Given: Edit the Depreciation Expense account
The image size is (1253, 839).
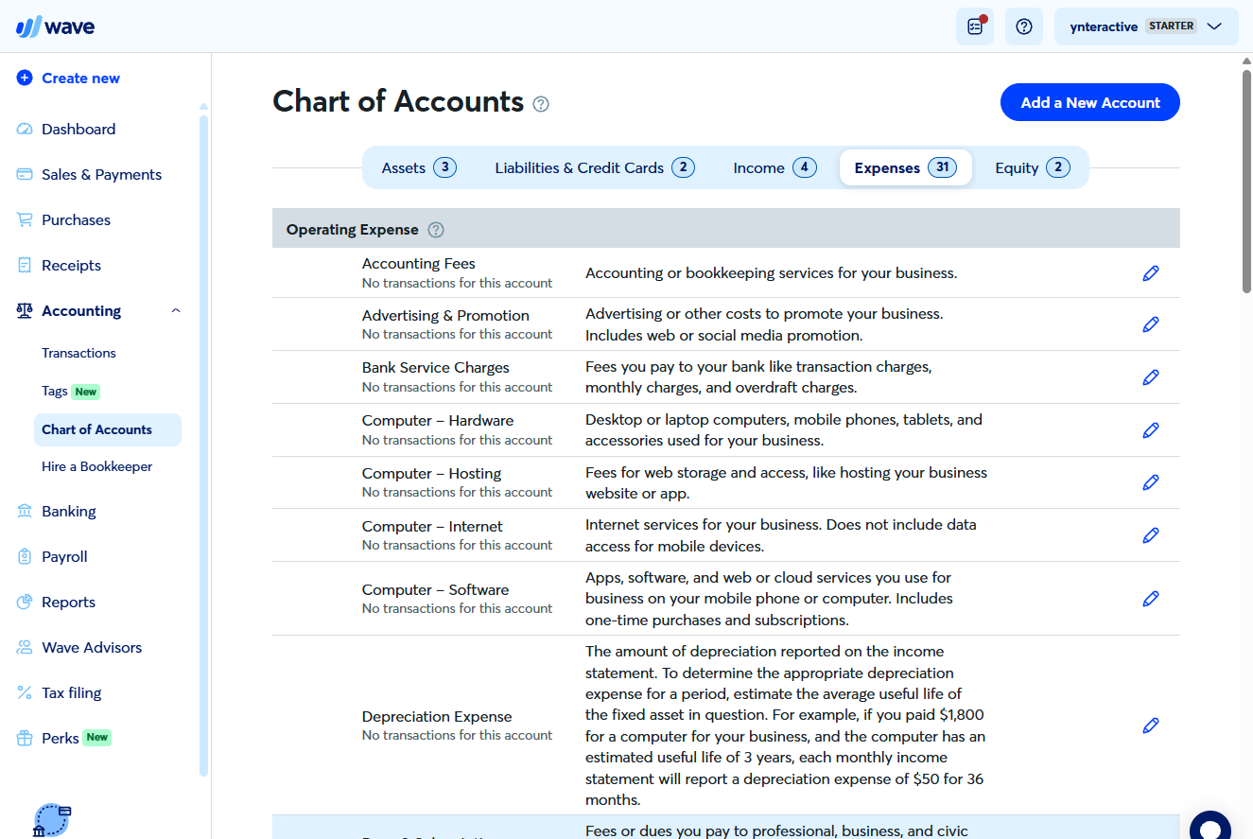Looking at the screenshot, I should tap(1151, 725).
